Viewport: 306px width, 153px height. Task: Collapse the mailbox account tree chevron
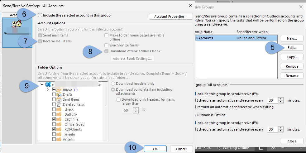point(41,84)
